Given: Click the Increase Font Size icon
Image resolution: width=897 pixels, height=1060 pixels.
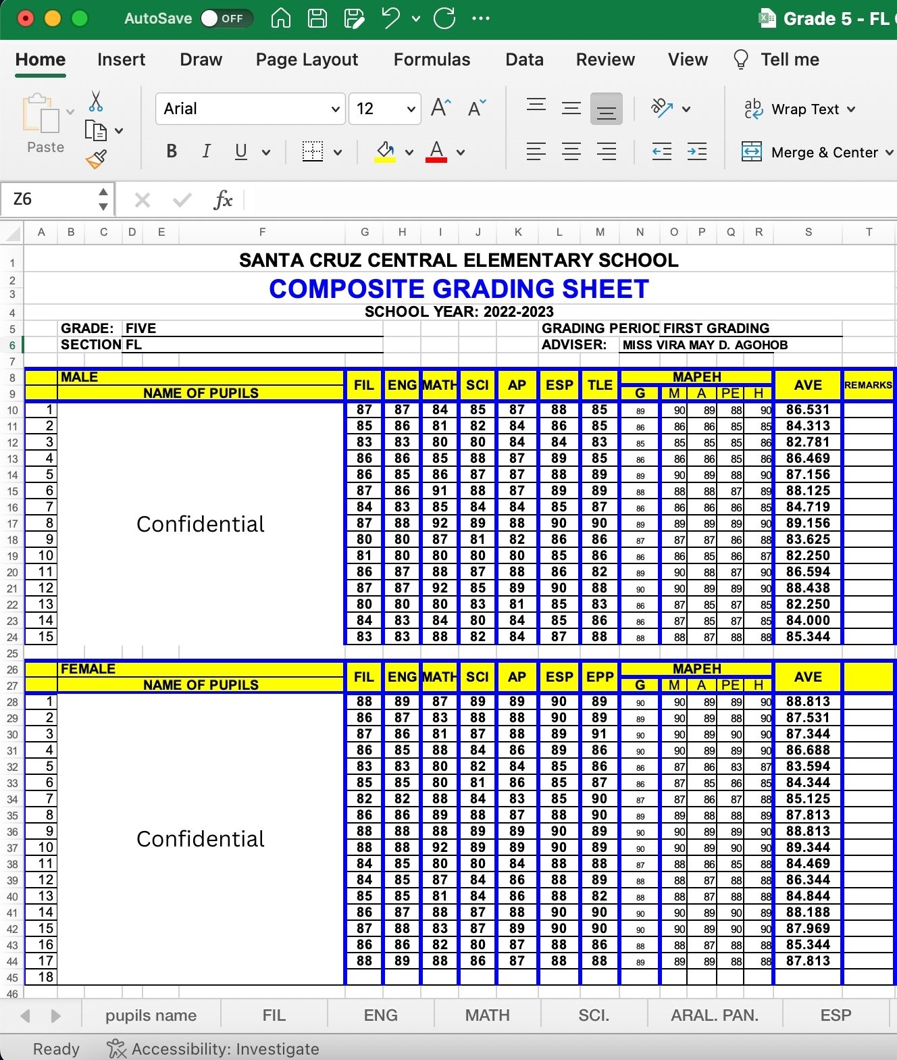Looking at the screenshot, I should coord(440,108).
